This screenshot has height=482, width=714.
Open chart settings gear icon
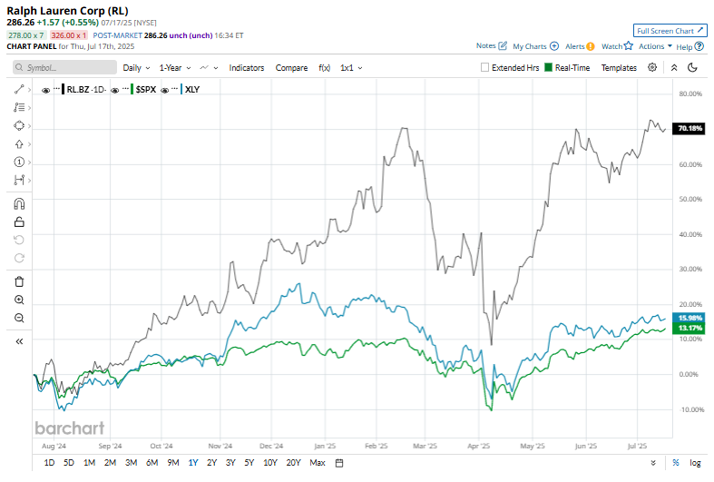[x=652, y=67]
